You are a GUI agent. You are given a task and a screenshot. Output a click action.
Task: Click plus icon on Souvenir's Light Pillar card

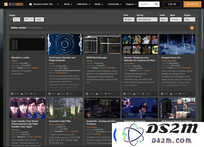(80, 101)
